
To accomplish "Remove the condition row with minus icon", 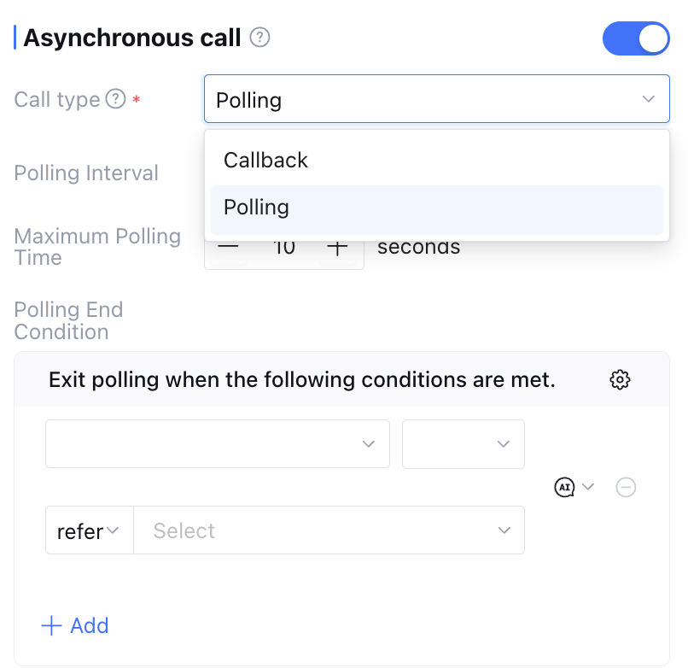I will [x=626, y=488].
